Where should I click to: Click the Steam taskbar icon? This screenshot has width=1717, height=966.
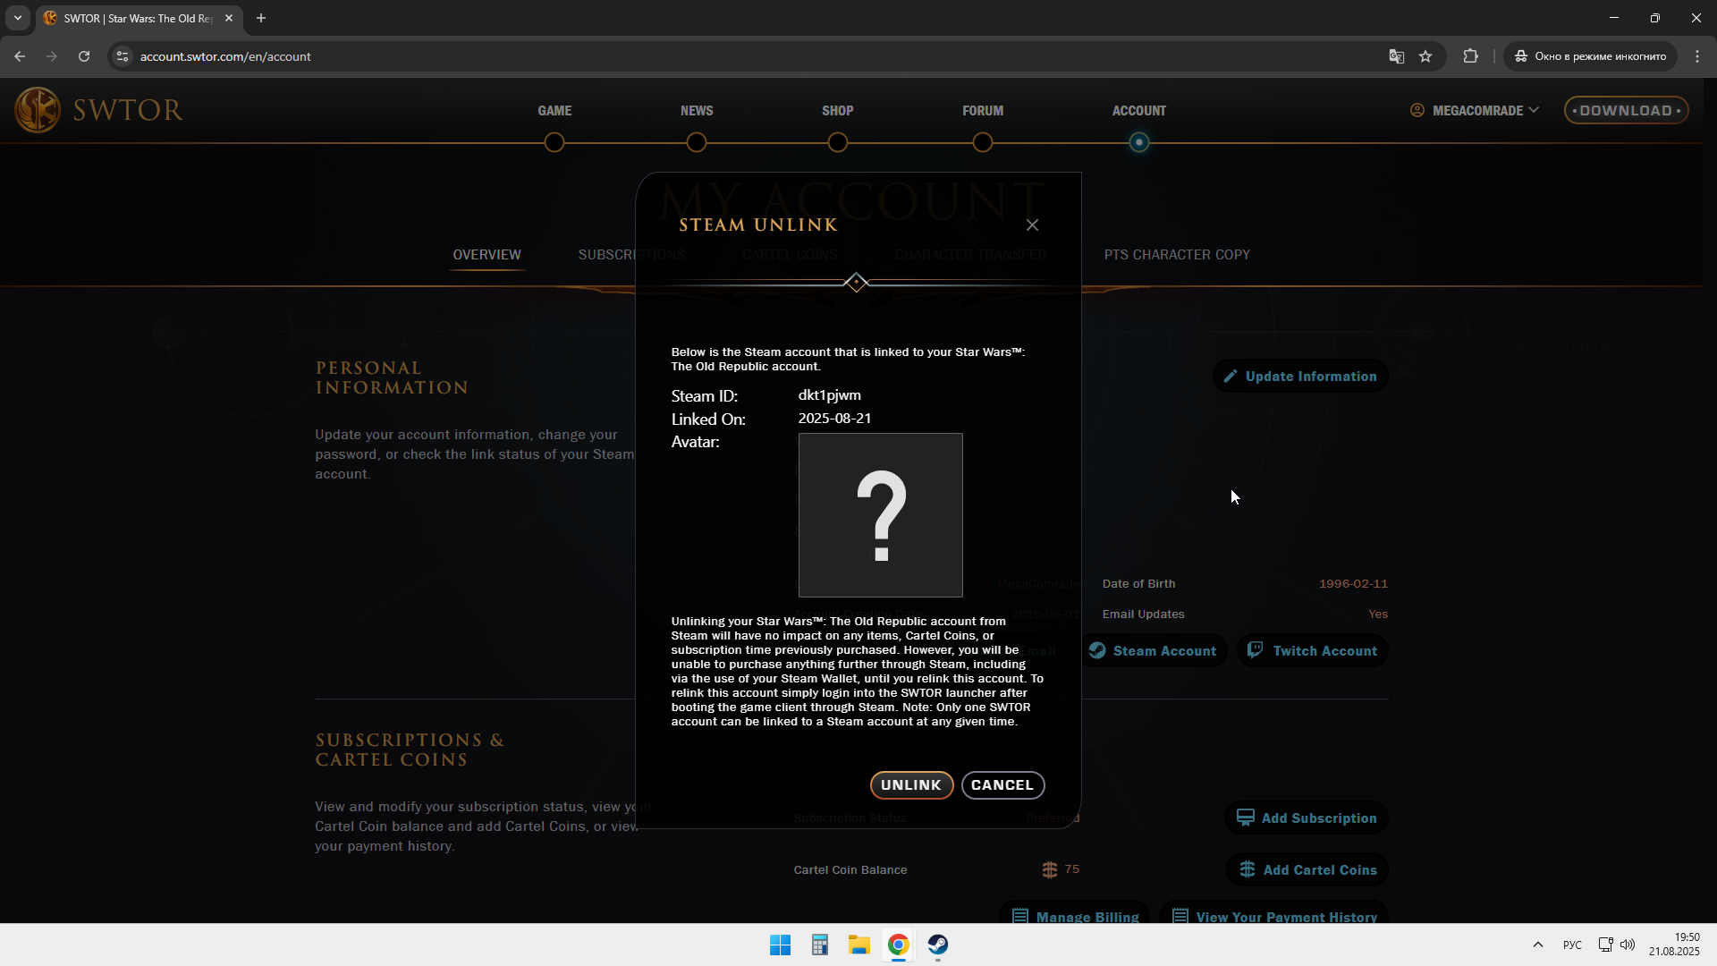click(x=938, y=945)
